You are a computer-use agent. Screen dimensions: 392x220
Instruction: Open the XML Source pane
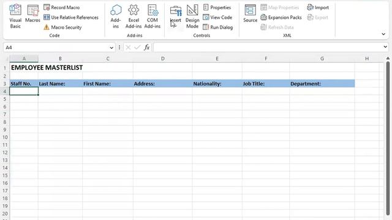coord(250,14)
